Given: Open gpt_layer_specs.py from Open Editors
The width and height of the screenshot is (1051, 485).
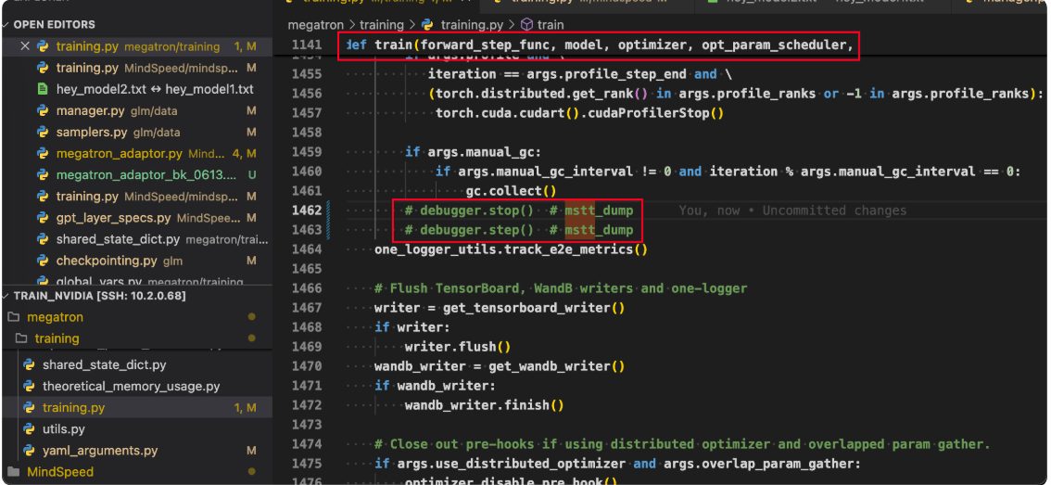Looking at the screenshot, I should (x=113, y=218).
